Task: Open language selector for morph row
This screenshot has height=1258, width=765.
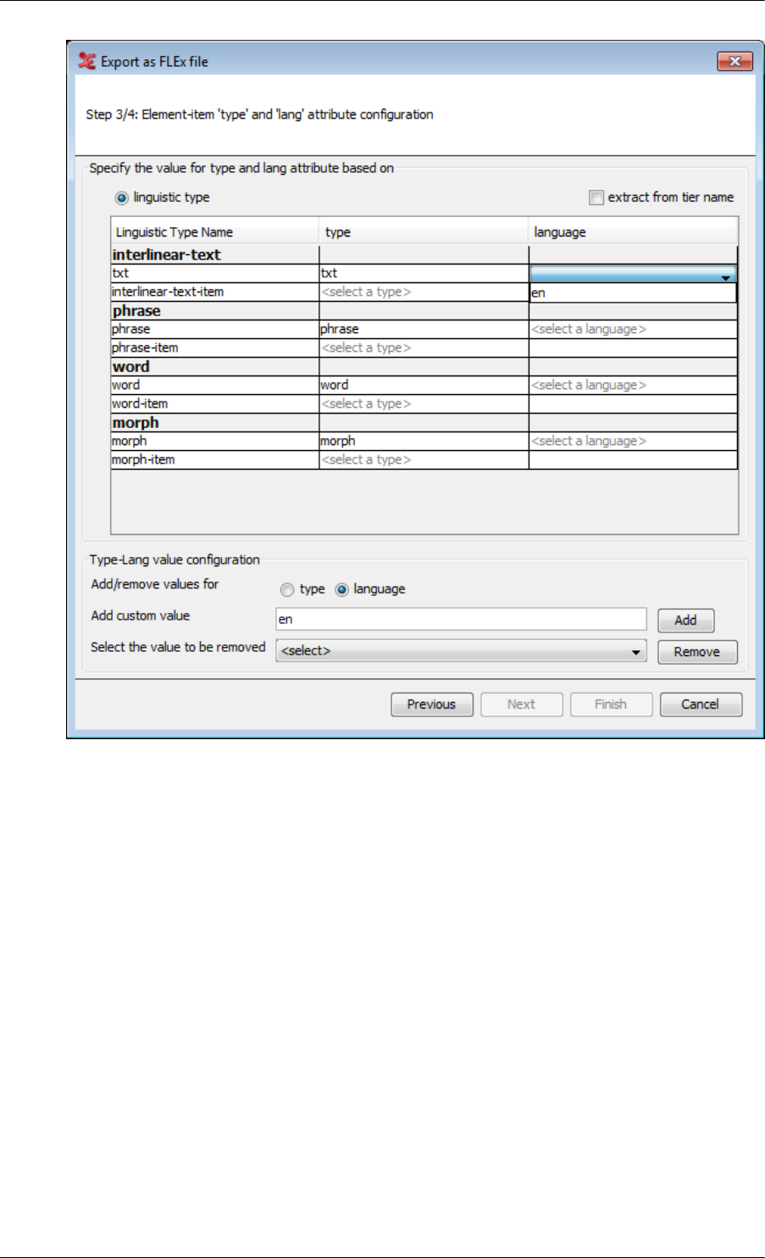Action: coord(633,441)
